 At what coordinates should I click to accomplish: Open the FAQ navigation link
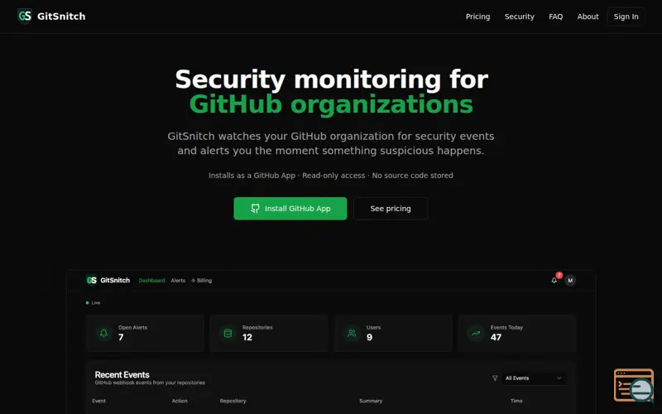click(x=555, y=17)
